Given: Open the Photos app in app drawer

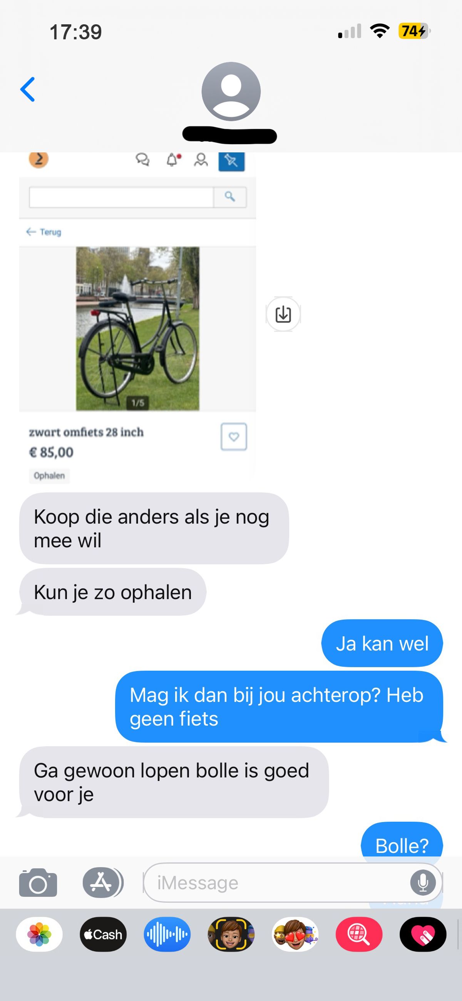Looking at the screenshot, I should click(x=39, y=934).
